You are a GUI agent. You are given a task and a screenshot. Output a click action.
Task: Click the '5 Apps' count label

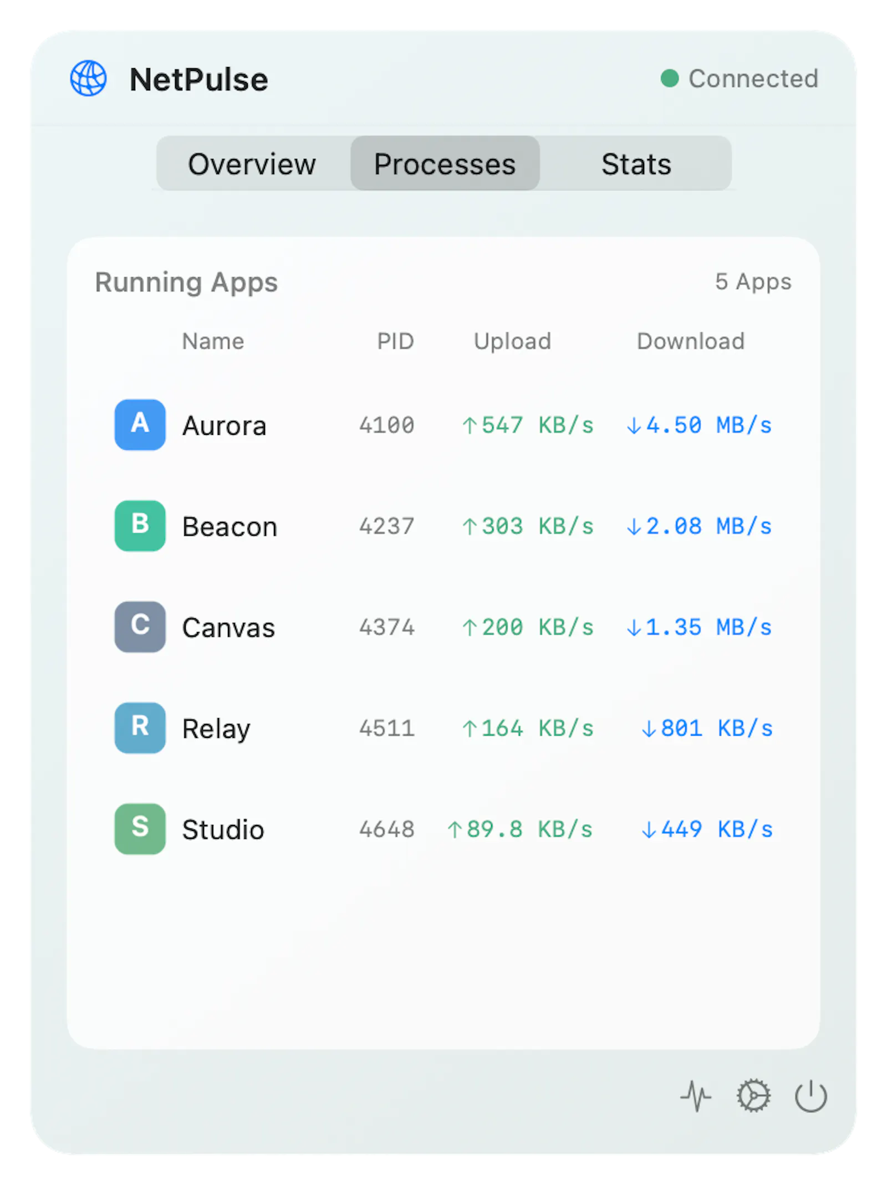(x=753, y=282)
